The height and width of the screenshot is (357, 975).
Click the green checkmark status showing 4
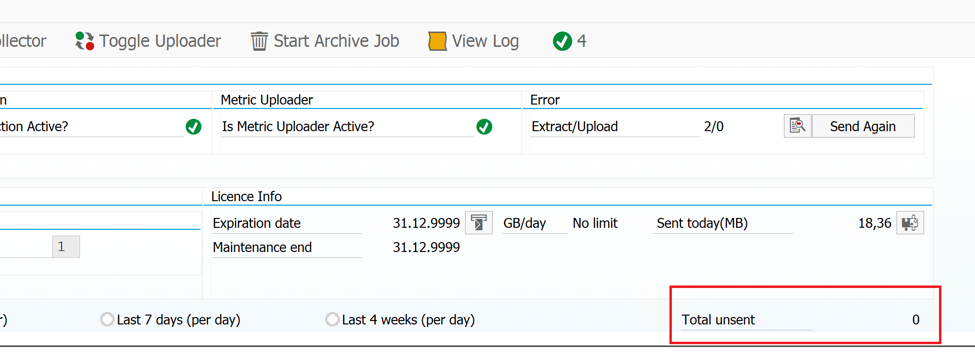pos(562,41)
